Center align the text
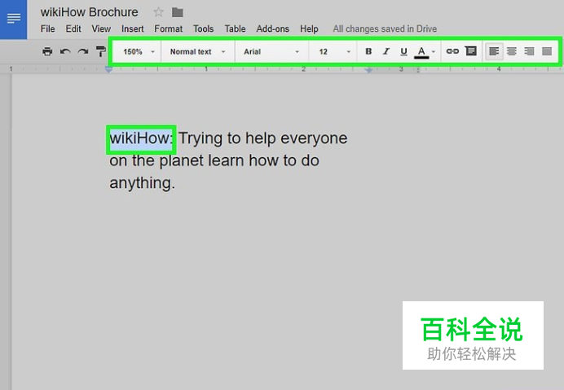Viewport: 564px width, 390px height. [512, 51]
